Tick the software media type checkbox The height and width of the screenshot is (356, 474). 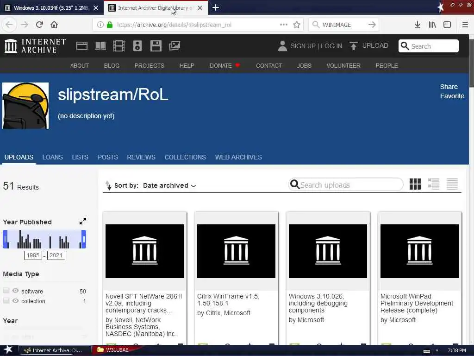[6, 291]
